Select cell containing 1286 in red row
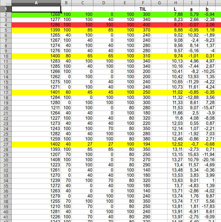 point(36,25)
